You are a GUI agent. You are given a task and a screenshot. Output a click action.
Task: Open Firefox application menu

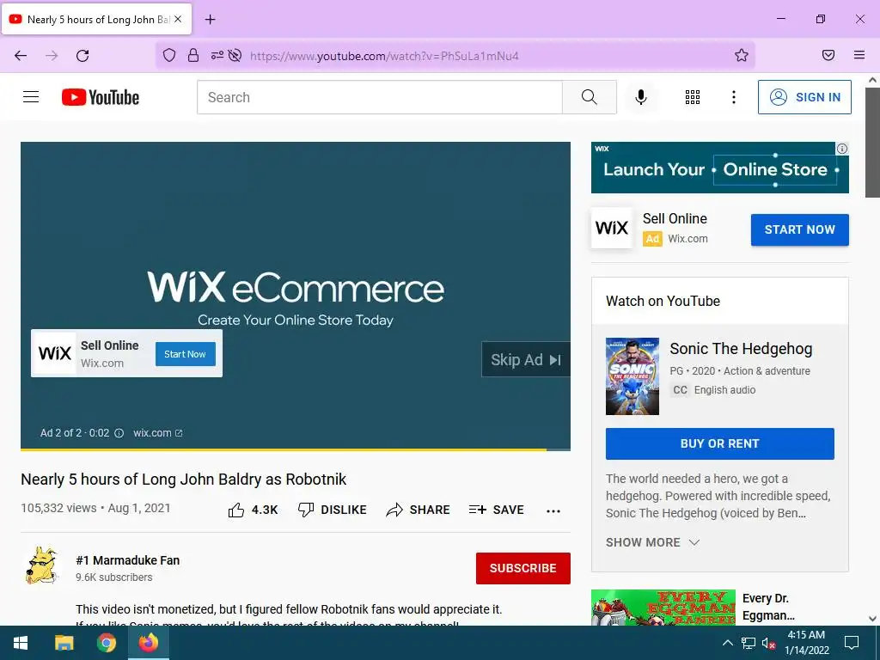point(859,55)
